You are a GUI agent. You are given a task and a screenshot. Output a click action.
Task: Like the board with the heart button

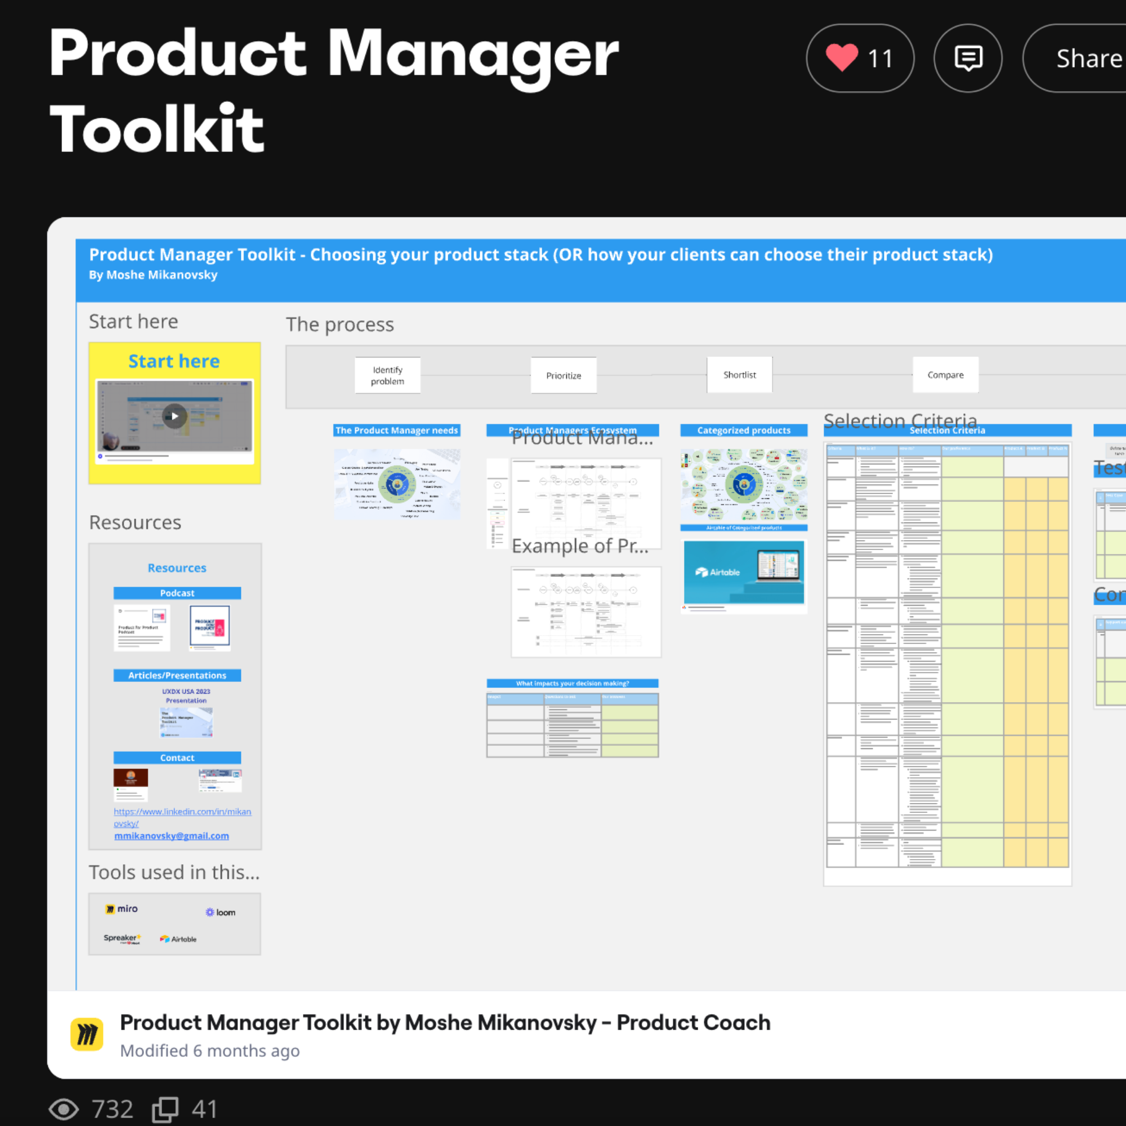(x=860, y=59)
